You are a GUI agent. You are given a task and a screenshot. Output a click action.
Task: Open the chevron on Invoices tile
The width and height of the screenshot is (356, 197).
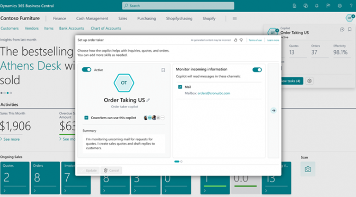tap(65, 191)
